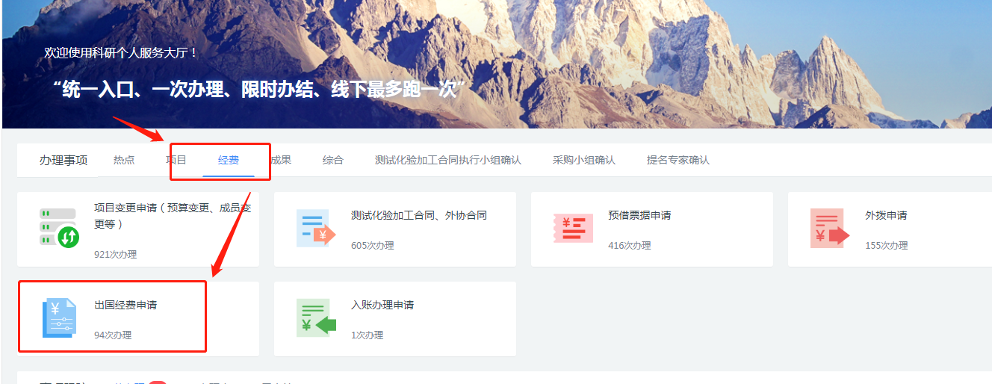Open 测试化验加工合同执行小组确认 tab
This screenshot has width=992, height=384.
(447, 160)
